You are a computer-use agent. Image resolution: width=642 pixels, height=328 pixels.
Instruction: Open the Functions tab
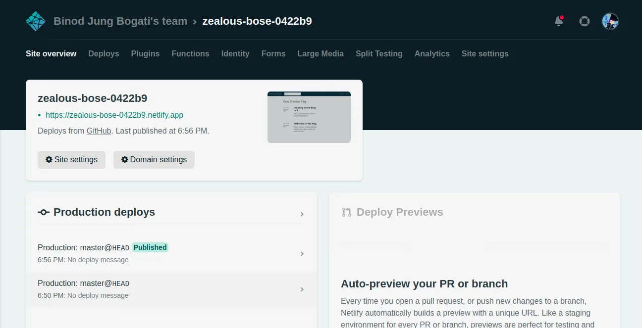pyautogui.click(x=190, y=53)
